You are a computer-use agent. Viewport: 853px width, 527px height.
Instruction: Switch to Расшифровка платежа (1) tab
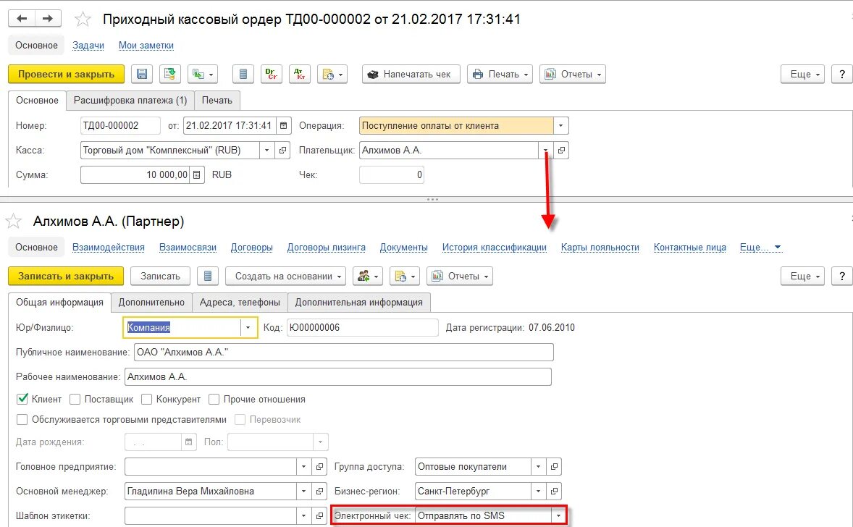coord(130,101)
